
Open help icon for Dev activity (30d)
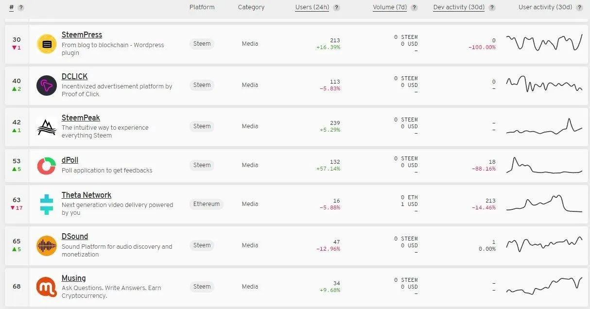point(492,8)
